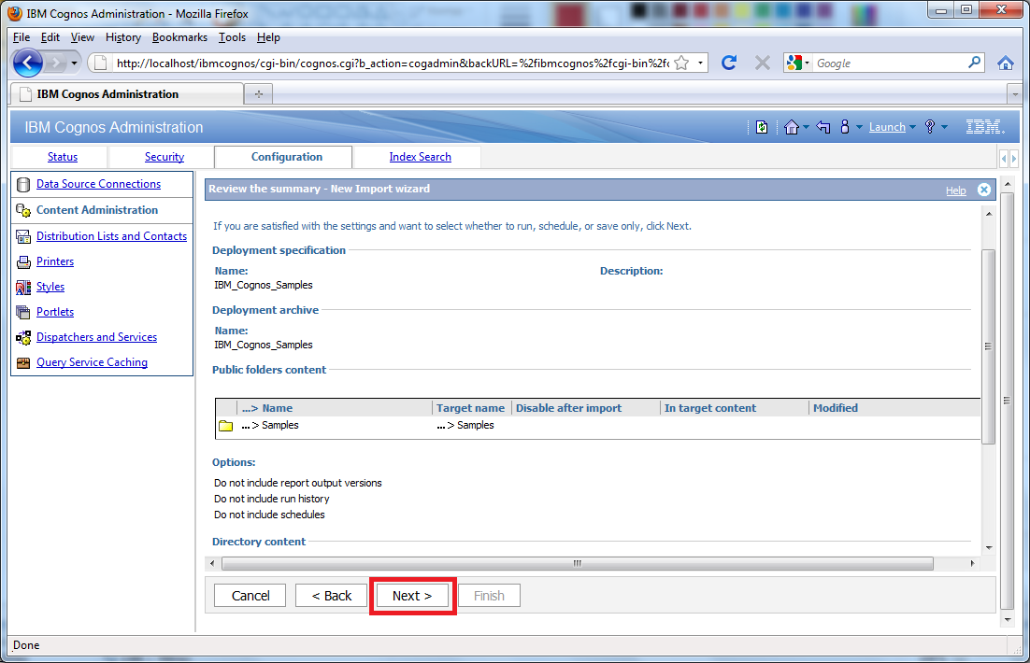This screenshot has height=663, width=1030.
Task: Click the Firefox back arrow button
Action: (x=28, y=63)
